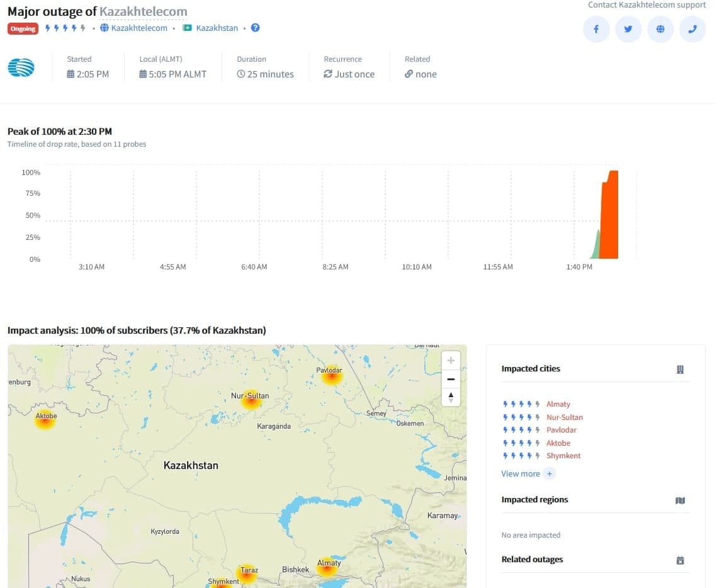Click the Kazakhtelecom name in the title
This screenshot has height=588, width=722.
coord(143,11)
